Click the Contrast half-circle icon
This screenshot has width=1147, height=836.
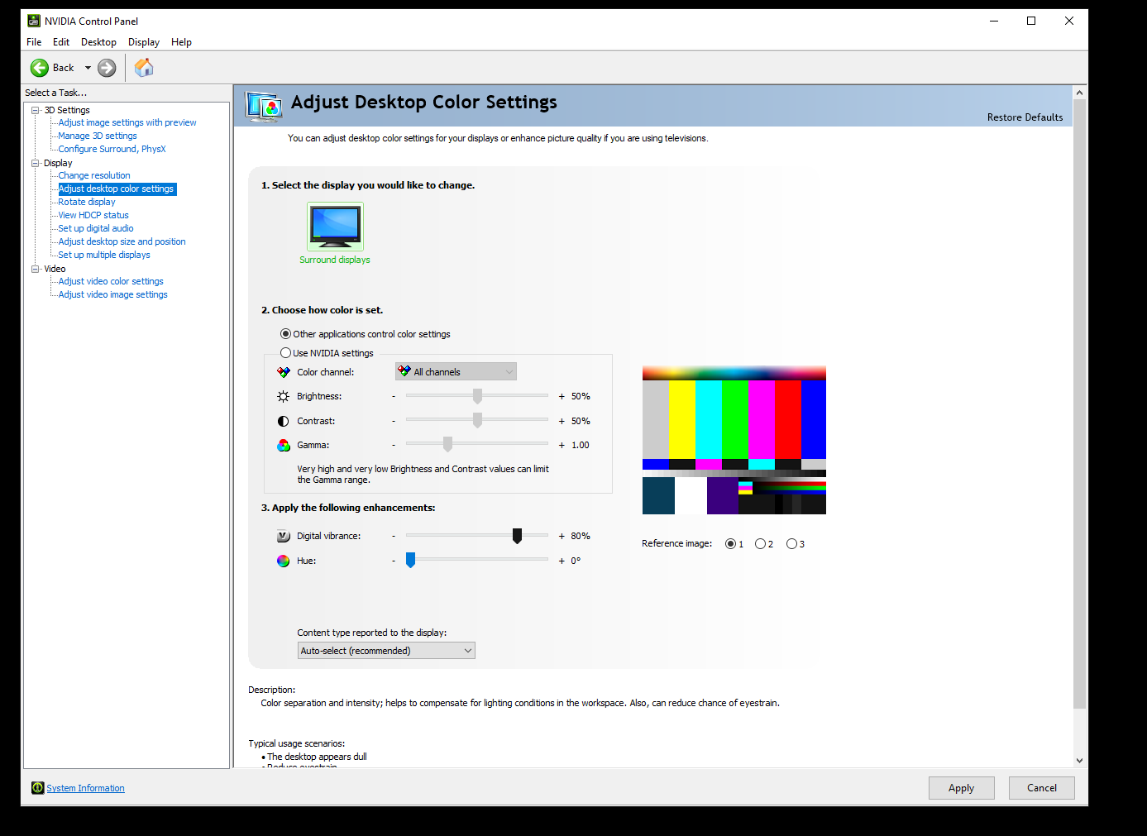click(284, 421)
